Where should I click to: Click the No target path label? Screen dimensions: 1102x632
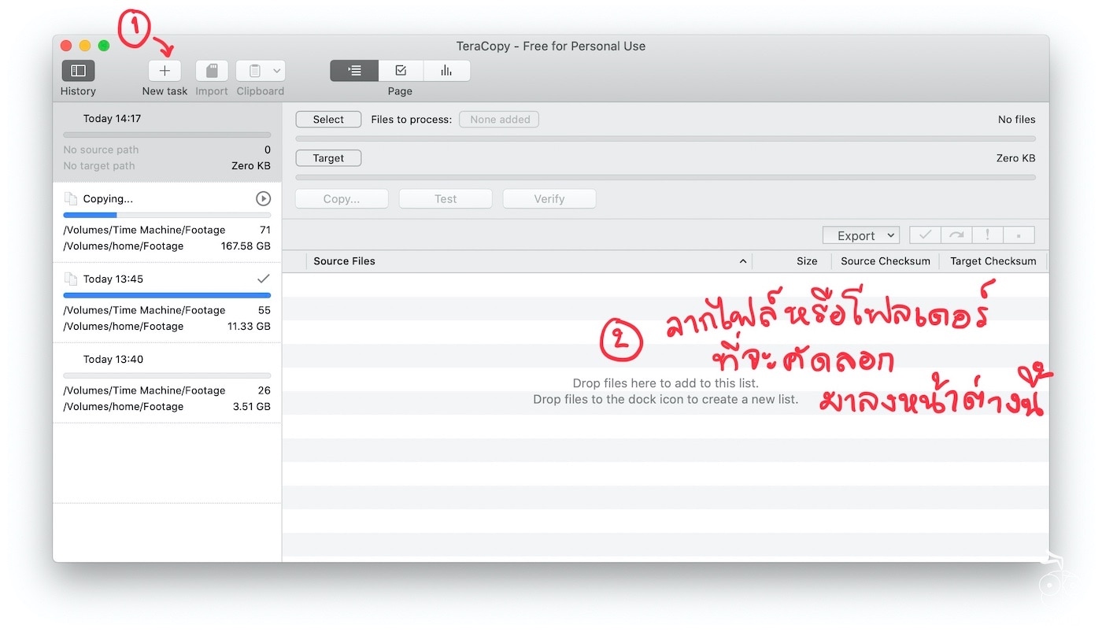(99, 166)
